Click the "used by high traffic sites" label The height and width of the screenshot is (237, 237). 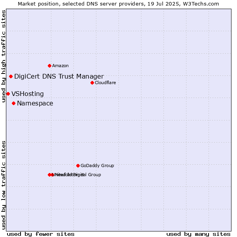[x=3, y=56]
